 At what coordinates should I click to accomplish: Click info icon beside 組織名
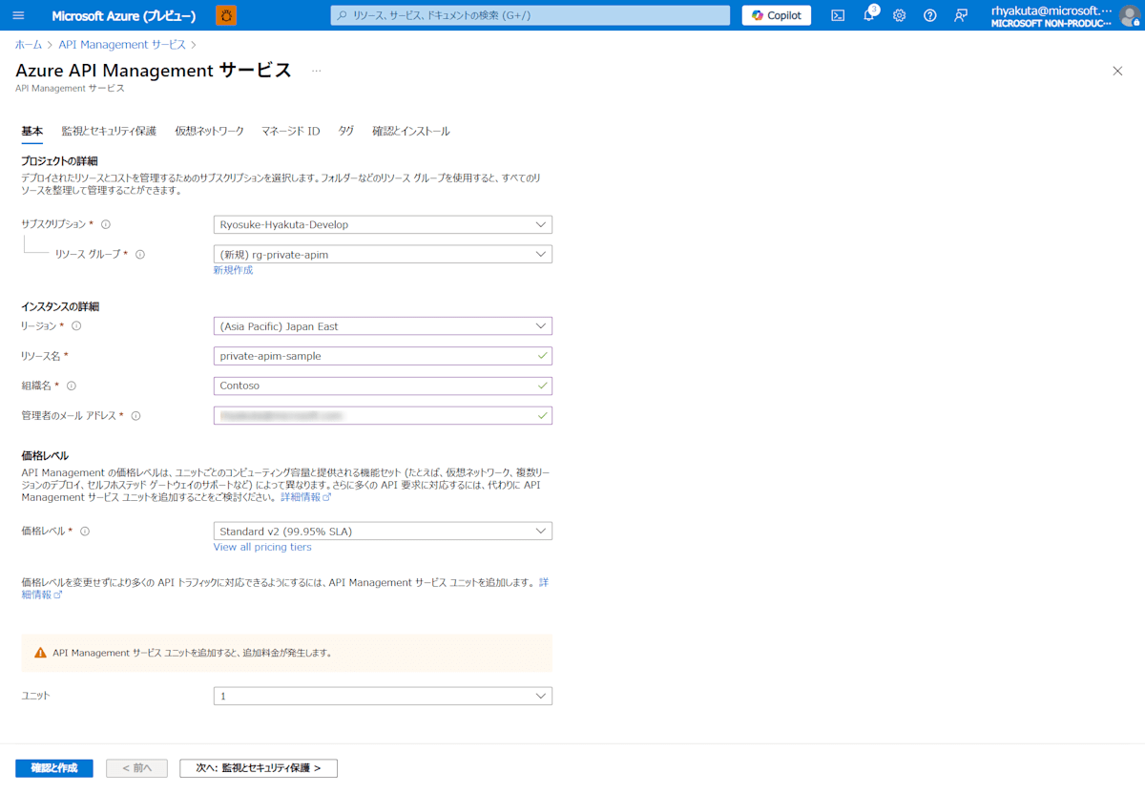coord(72,386)
